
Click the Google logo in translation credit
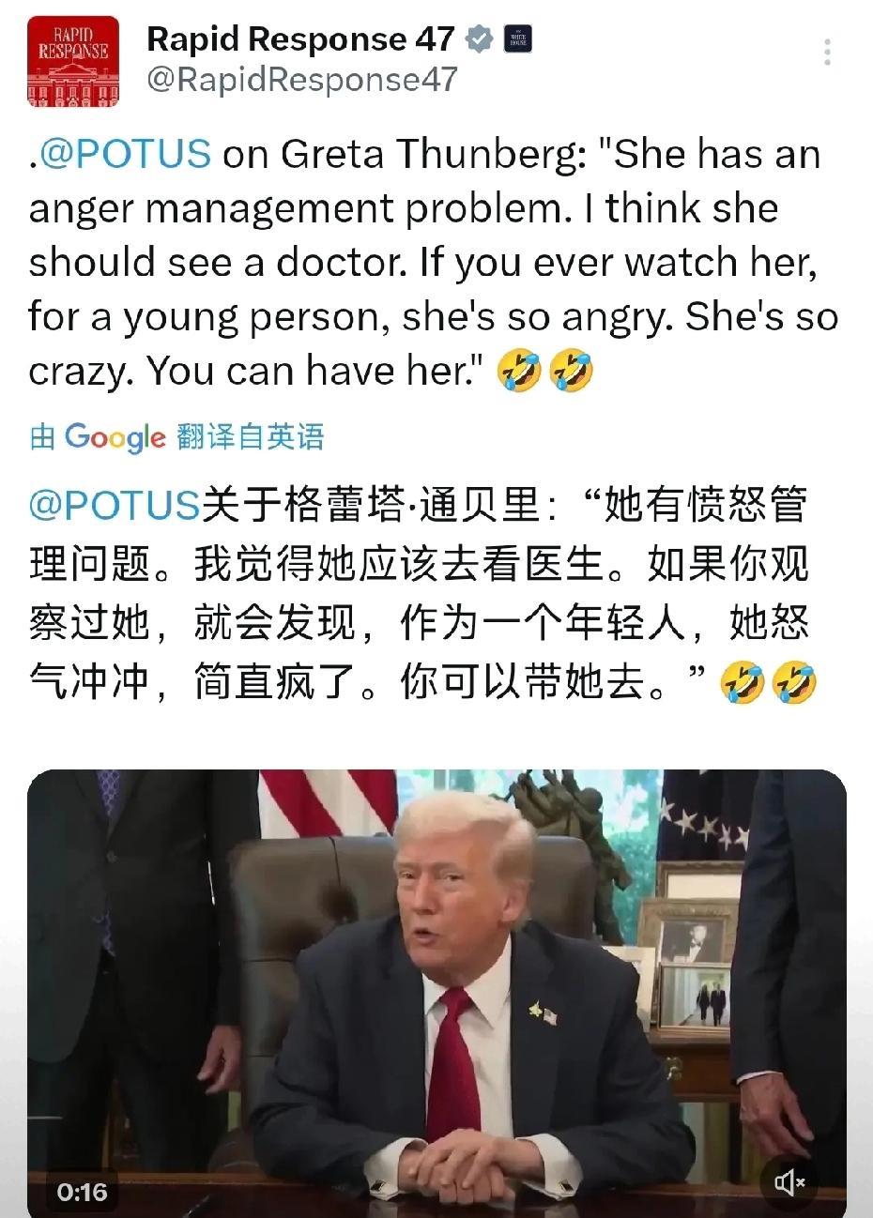pyautogui.click(x=115, y=437)
